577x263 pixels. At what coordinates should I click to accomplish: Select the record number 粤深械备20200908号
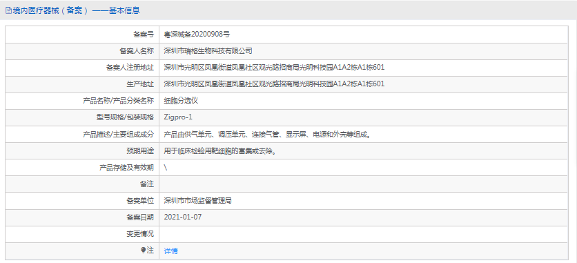pyautogui.click(x=197, y=35)
